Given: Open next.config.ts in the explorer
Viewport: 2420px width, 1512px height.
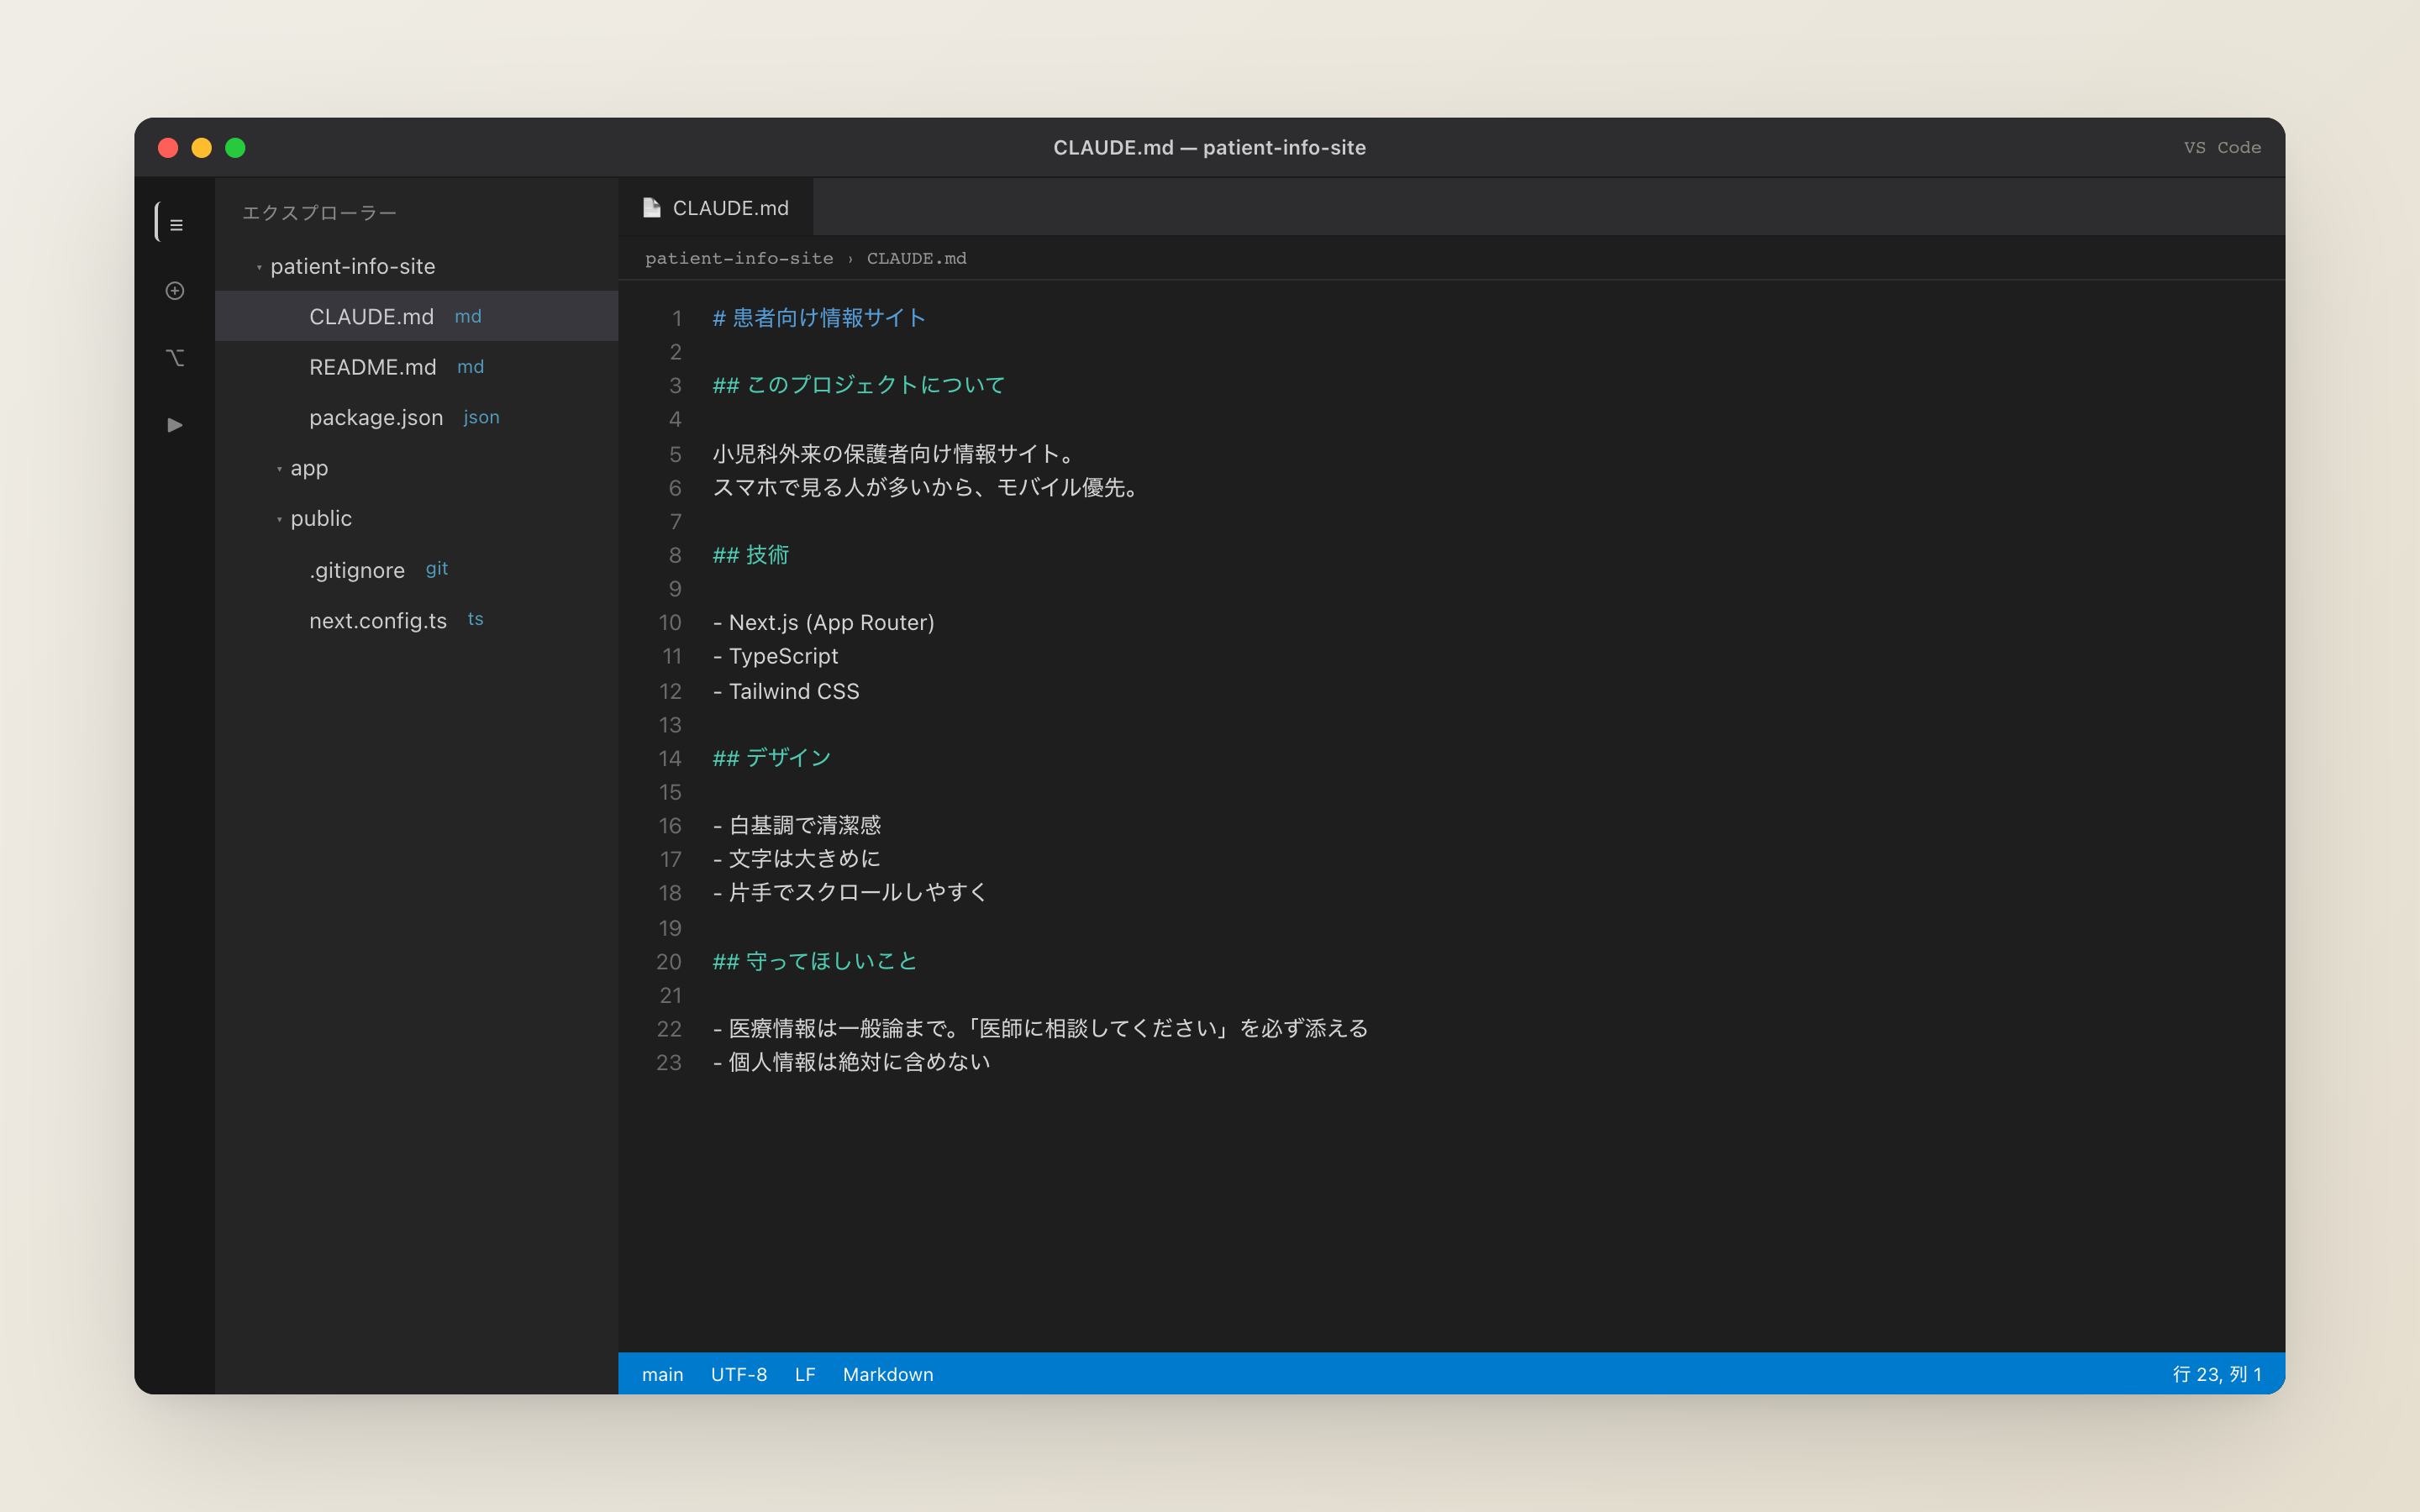Looking at the screenshot, I should [416, 620].
